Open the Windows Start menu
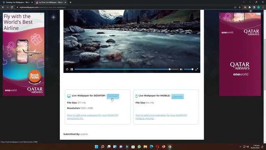Screen dimensions: 266x150 [96, 147]
